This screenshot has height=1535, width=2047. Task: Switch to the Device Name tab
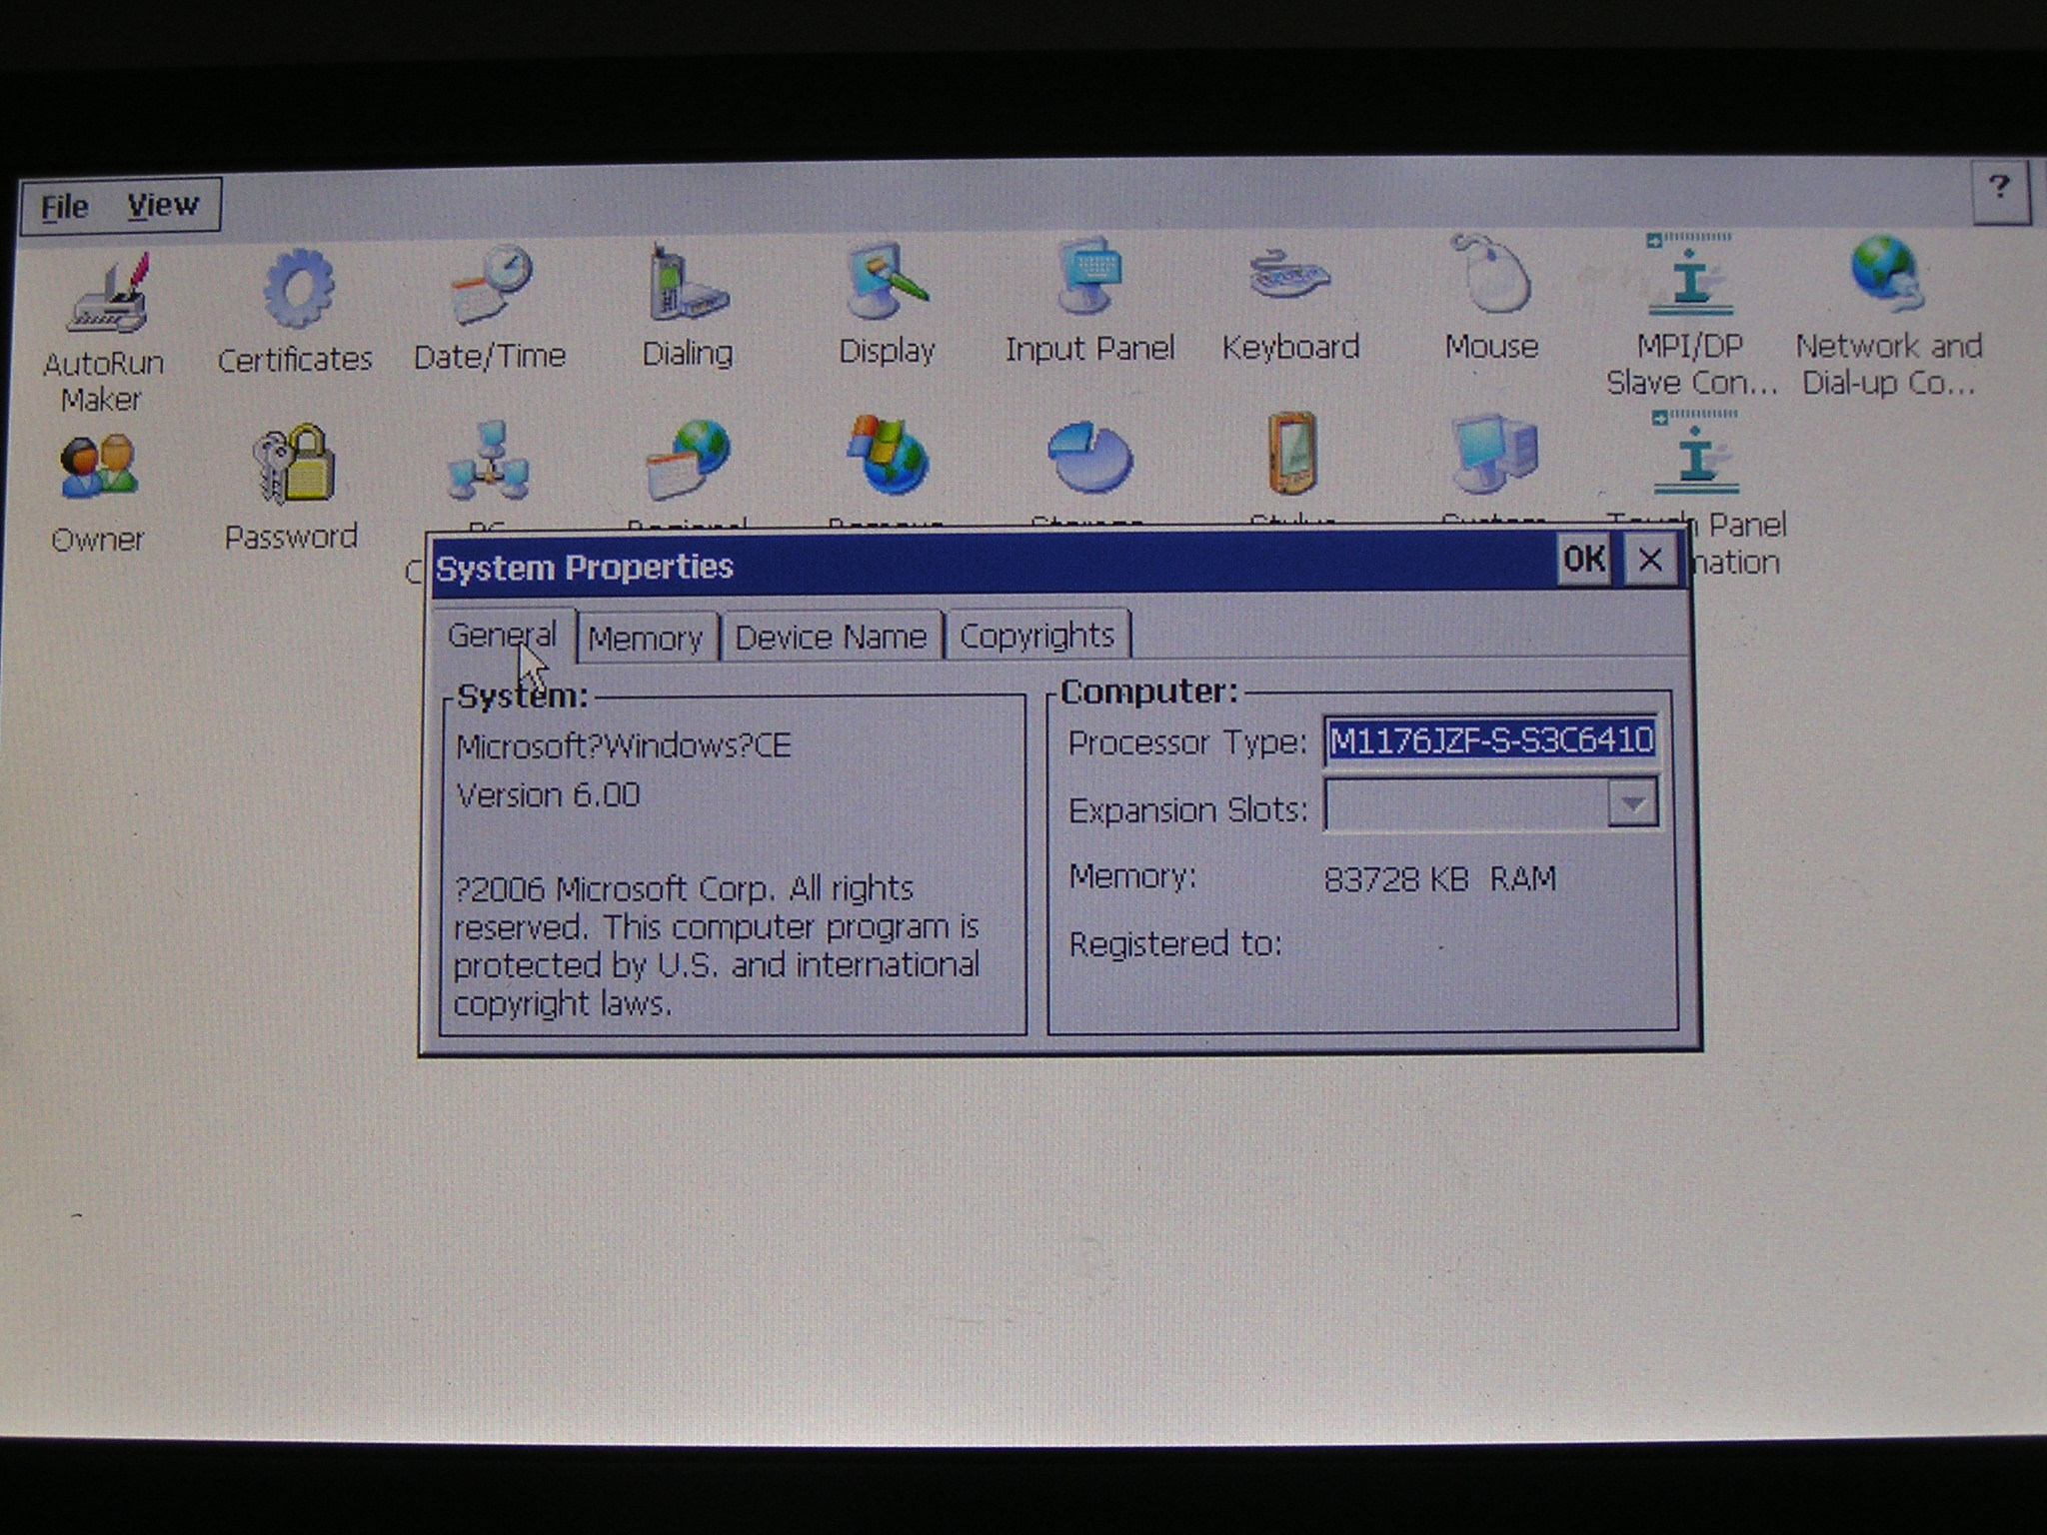[x=831, y=638]
